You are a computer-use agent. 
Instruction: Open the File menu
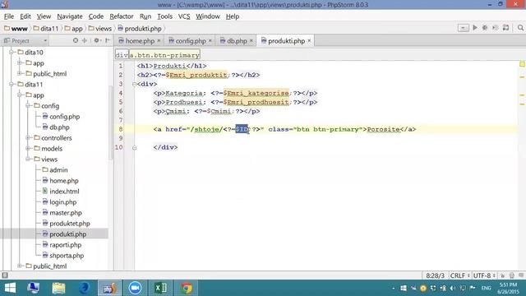[9, 16]
